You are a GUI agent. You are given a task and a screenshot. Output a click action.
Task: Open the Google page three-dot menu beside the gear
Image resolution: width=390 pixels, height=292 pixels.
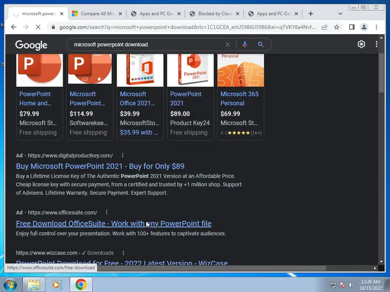pyautogui.click(x=377, y=44)
